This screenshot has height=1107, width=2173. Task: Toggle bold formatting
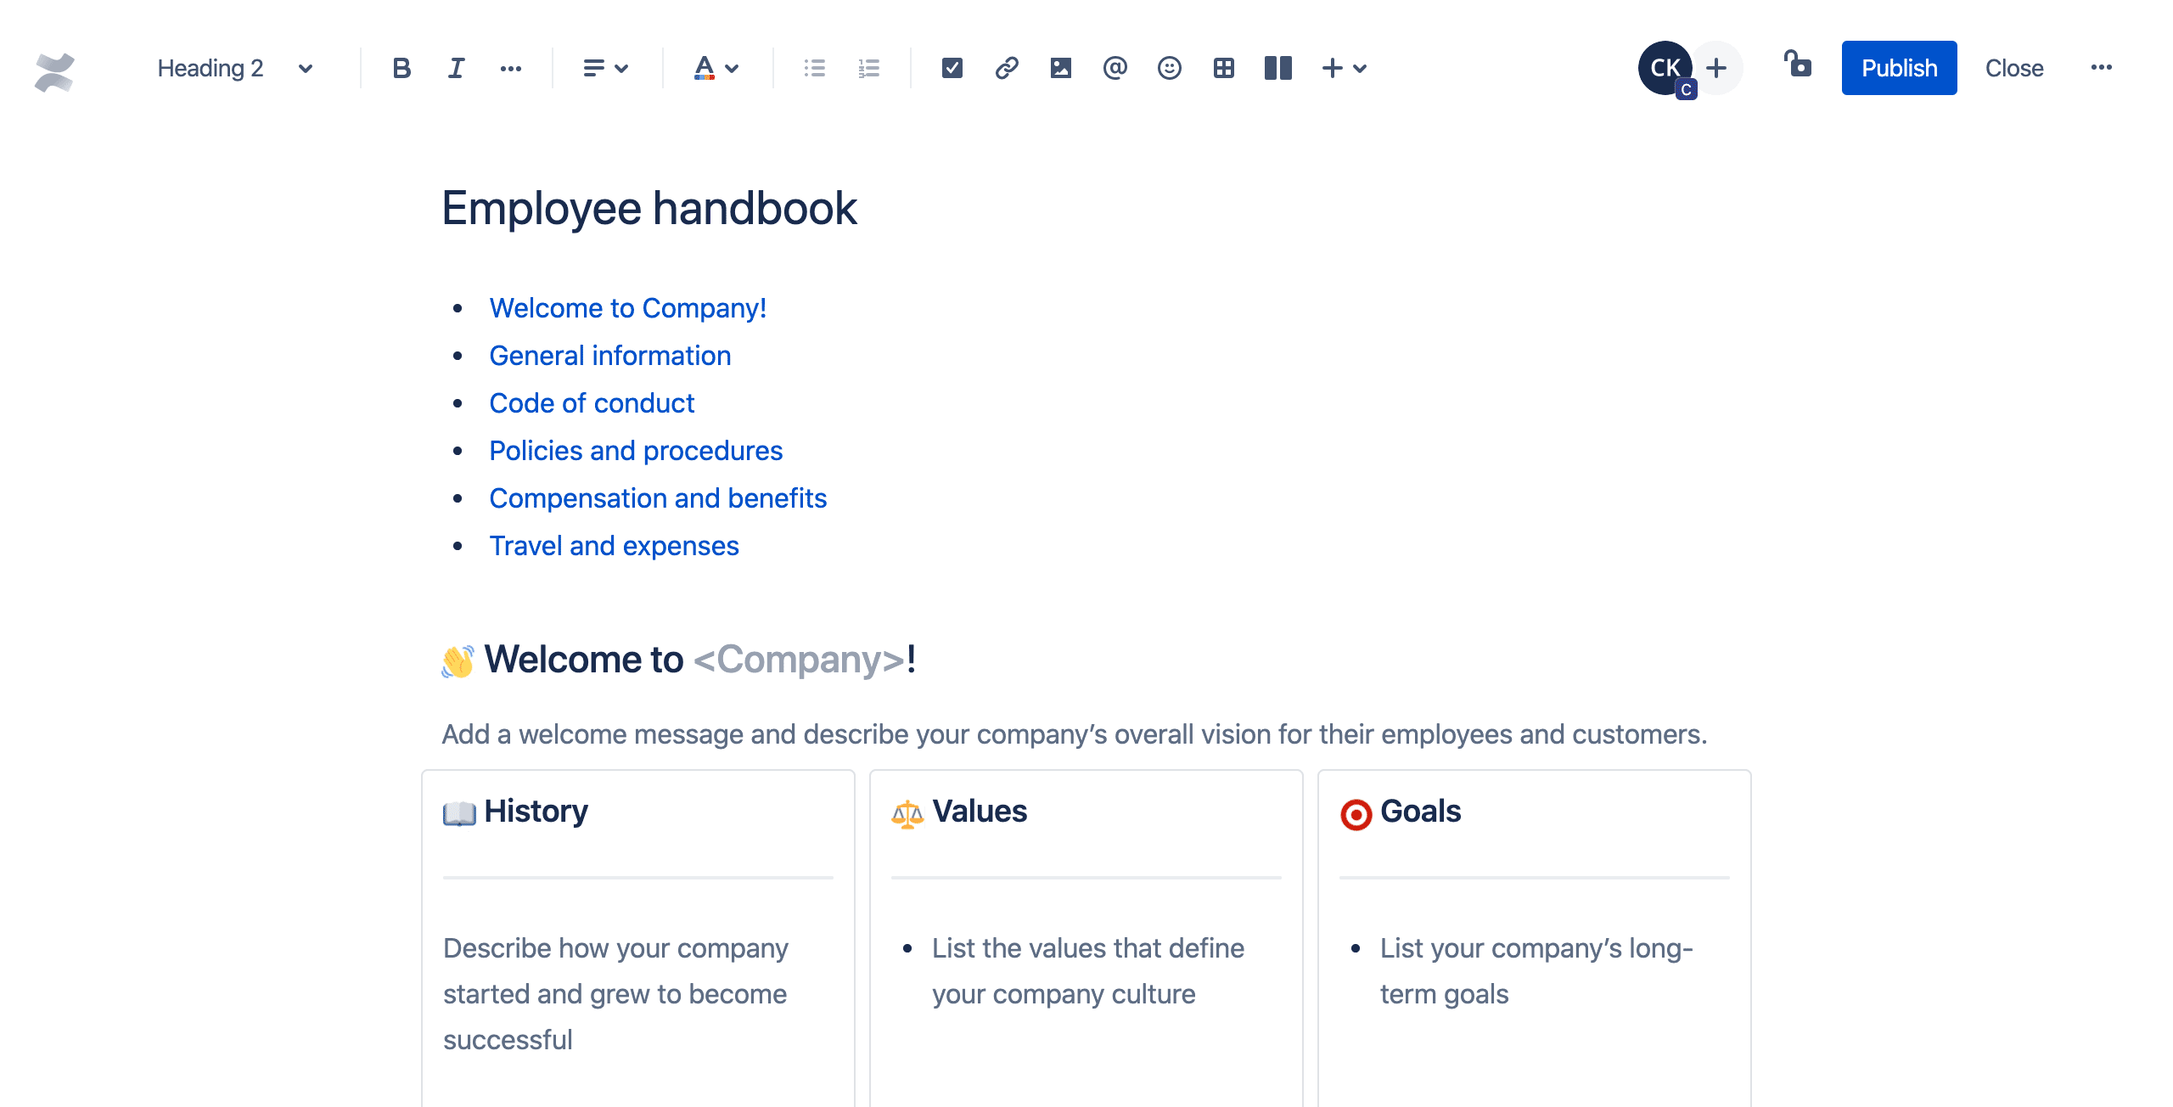[x=401, y=68]
